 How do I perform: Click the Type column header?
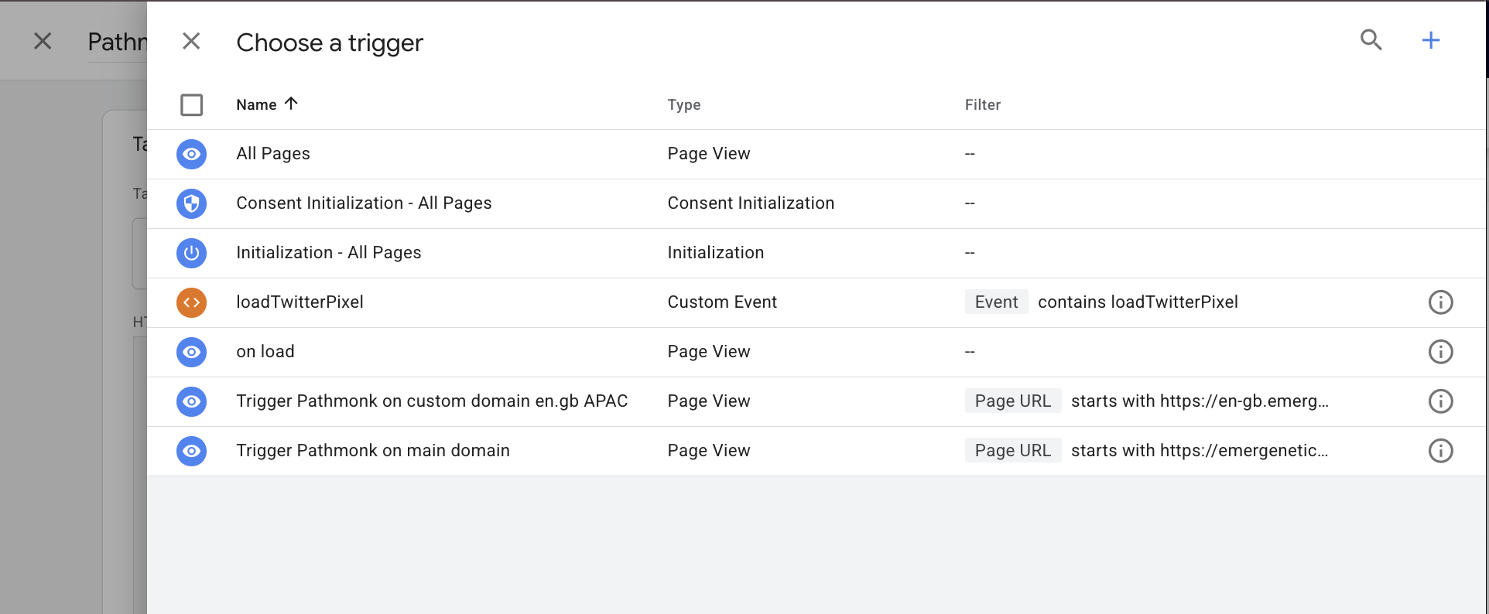tap(683, 104)
